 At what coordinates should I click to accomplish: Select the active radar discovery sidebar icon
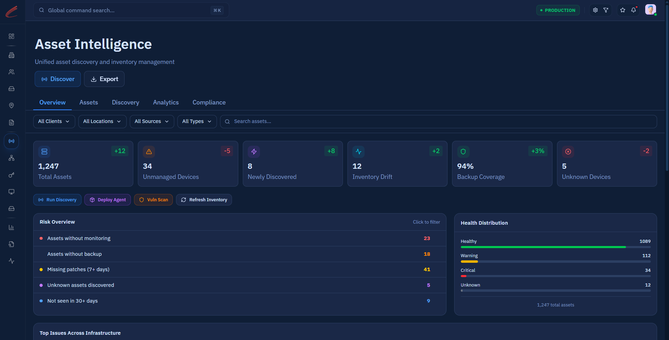pyautogui.click(x=12, y=141)
